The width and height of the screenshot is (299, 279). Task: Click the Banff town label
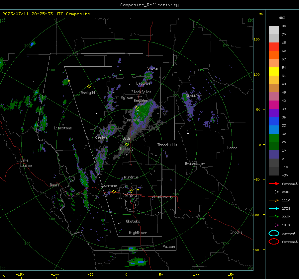click(55, 185)
